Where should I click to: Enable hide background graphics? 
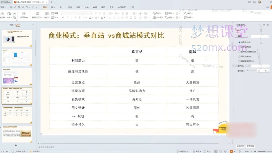tap(240, 61)
